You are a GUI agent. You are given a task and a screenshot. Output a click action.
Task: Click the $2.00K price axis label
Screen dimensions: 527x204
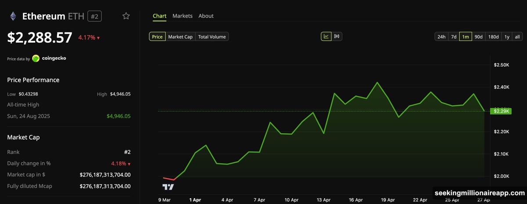coord(502,176)
